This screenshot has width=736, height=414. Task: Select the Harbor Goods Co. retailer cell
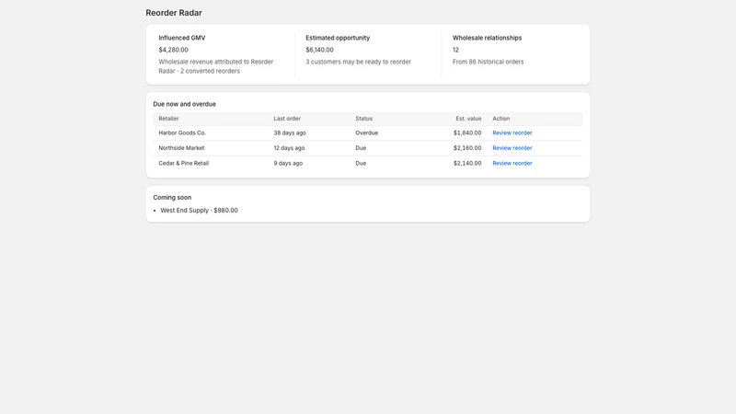tap(182, 132)
